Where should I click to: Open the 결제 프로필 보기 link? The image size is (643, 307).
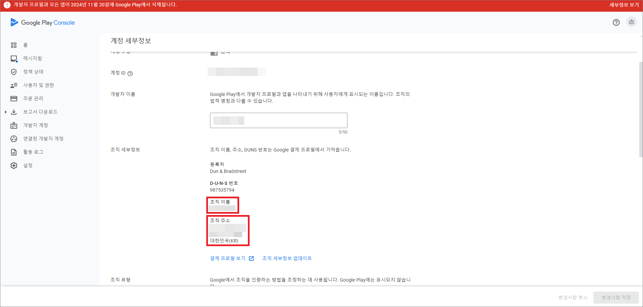tap(228, 259)
